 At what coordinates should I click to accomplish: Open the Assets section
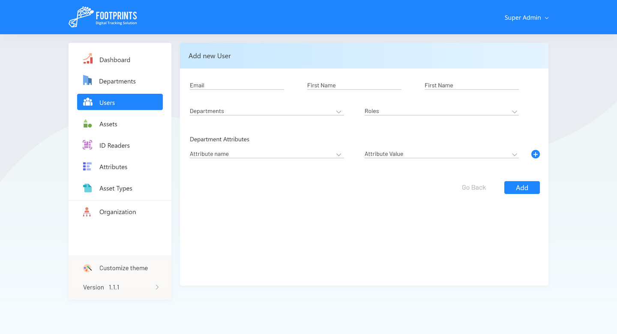pyautogui.click(x=120, y=124)
